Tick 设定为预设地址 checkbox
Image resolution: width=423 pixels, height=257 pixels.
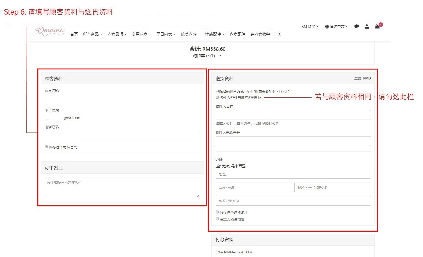click(217, 219)
